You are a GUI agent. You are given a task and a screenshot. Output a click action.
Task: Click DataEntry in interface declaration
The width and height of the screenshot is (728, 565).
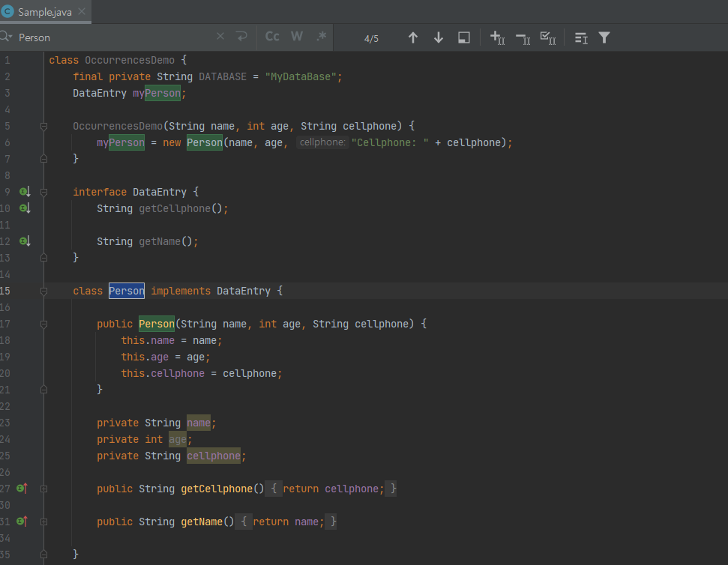pyautogui.click(x=160, y=192)
